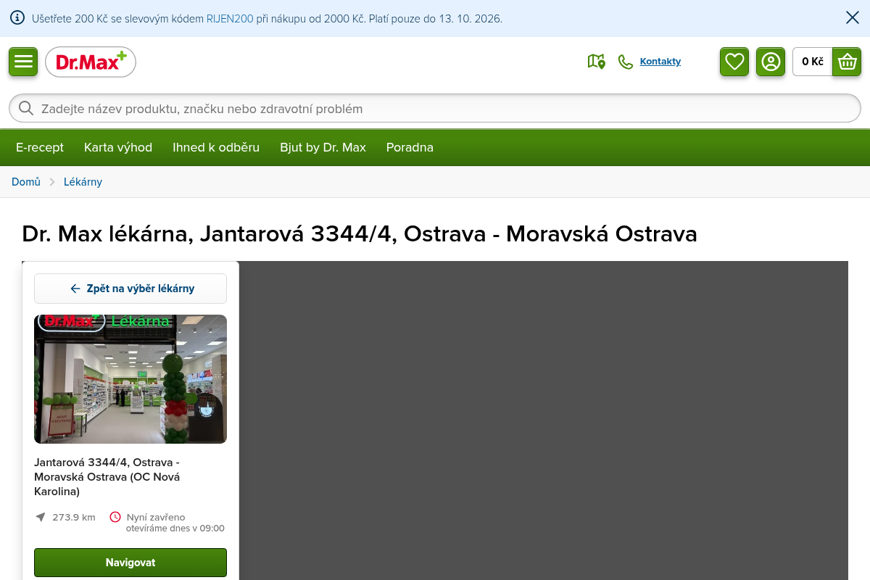Open the Kontakty link
This screenshot has width=870, height=580.
pyautogui.click(x=660, y=62)
